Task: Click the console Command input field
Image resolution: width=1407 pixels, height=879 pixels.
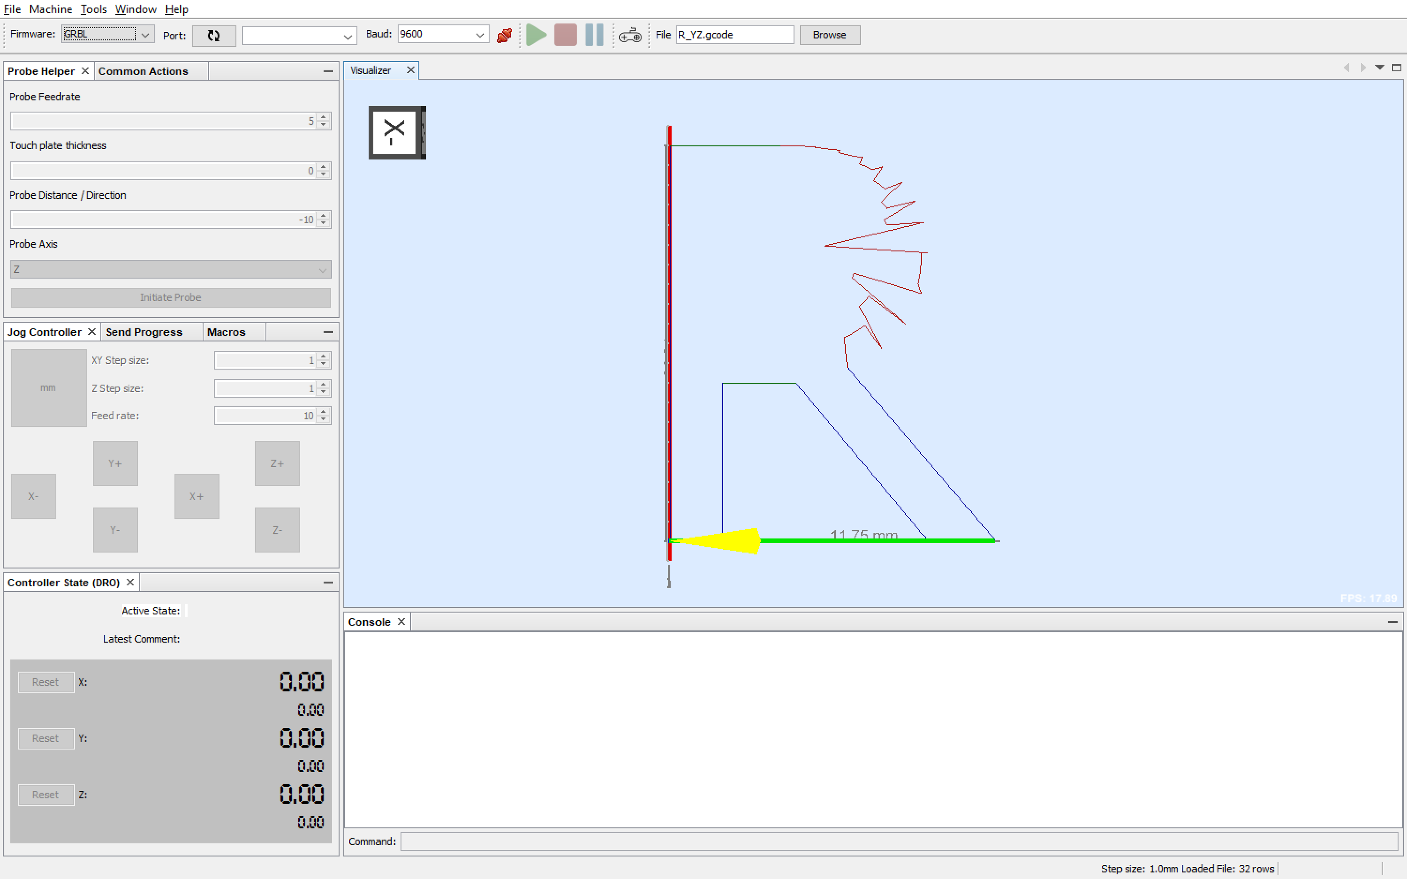Action: tap(899, 841)
